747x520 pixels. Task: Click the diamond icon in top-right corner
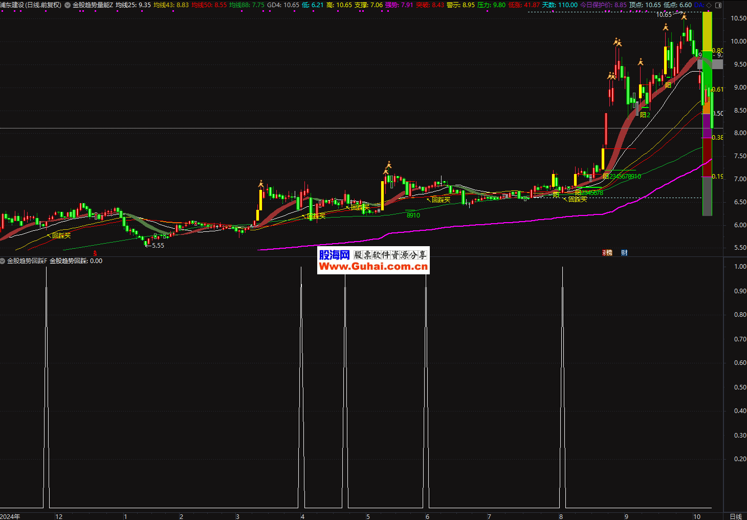pos(709,5)
